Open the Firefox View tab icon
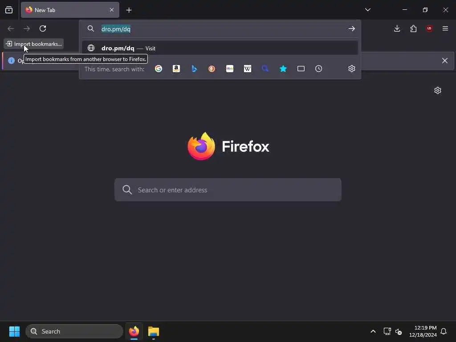456x342 pixels. point(9,10)
